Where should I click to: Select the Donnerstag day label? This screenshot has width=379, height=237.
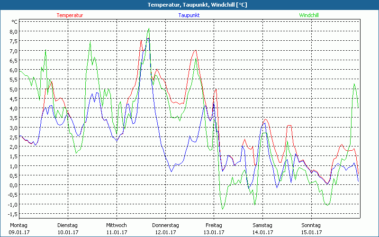click(x=165, y=225)
